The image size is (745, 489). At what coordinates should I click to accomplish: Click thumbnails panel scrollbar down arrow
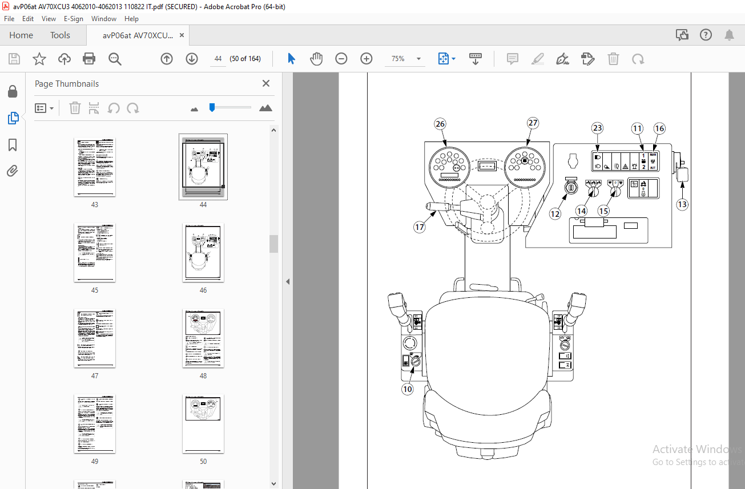pos(274,484)
